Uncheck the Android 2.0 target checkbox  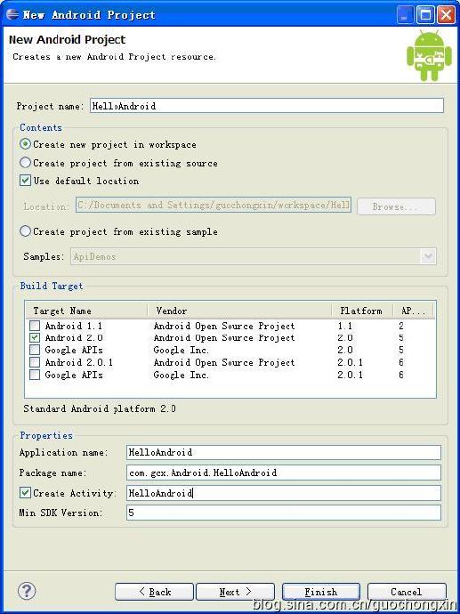tap(35, 337)
